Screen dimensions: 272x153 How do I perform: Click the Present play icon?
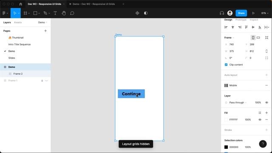(x=253, y=13)
